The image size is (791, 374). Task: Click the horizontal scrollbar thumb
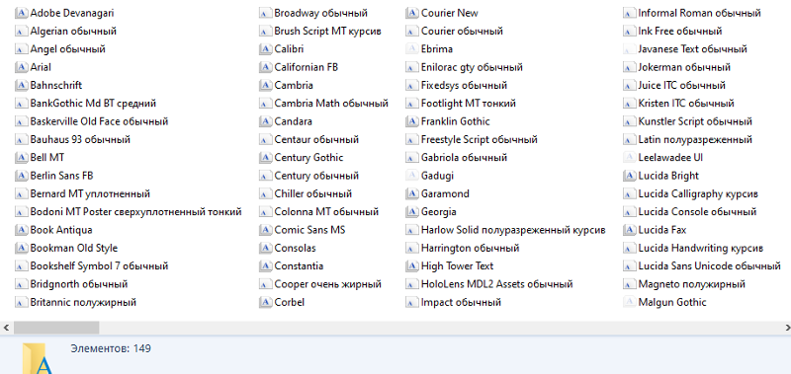click(x=56, y=328)
